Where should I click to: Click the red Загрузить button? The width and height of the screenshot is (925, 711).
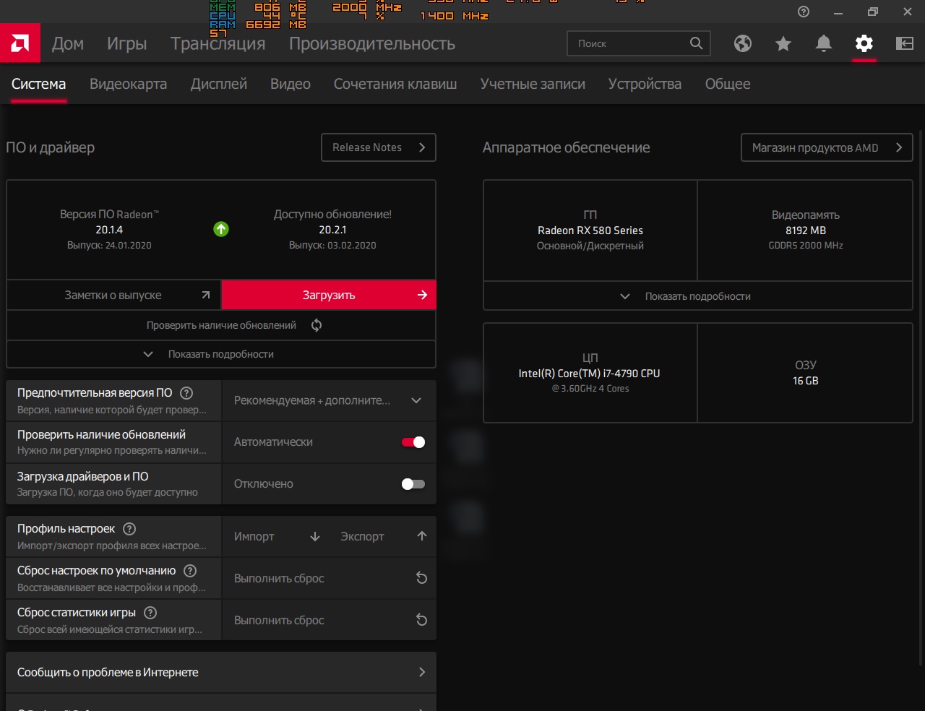tap(329, 295)
